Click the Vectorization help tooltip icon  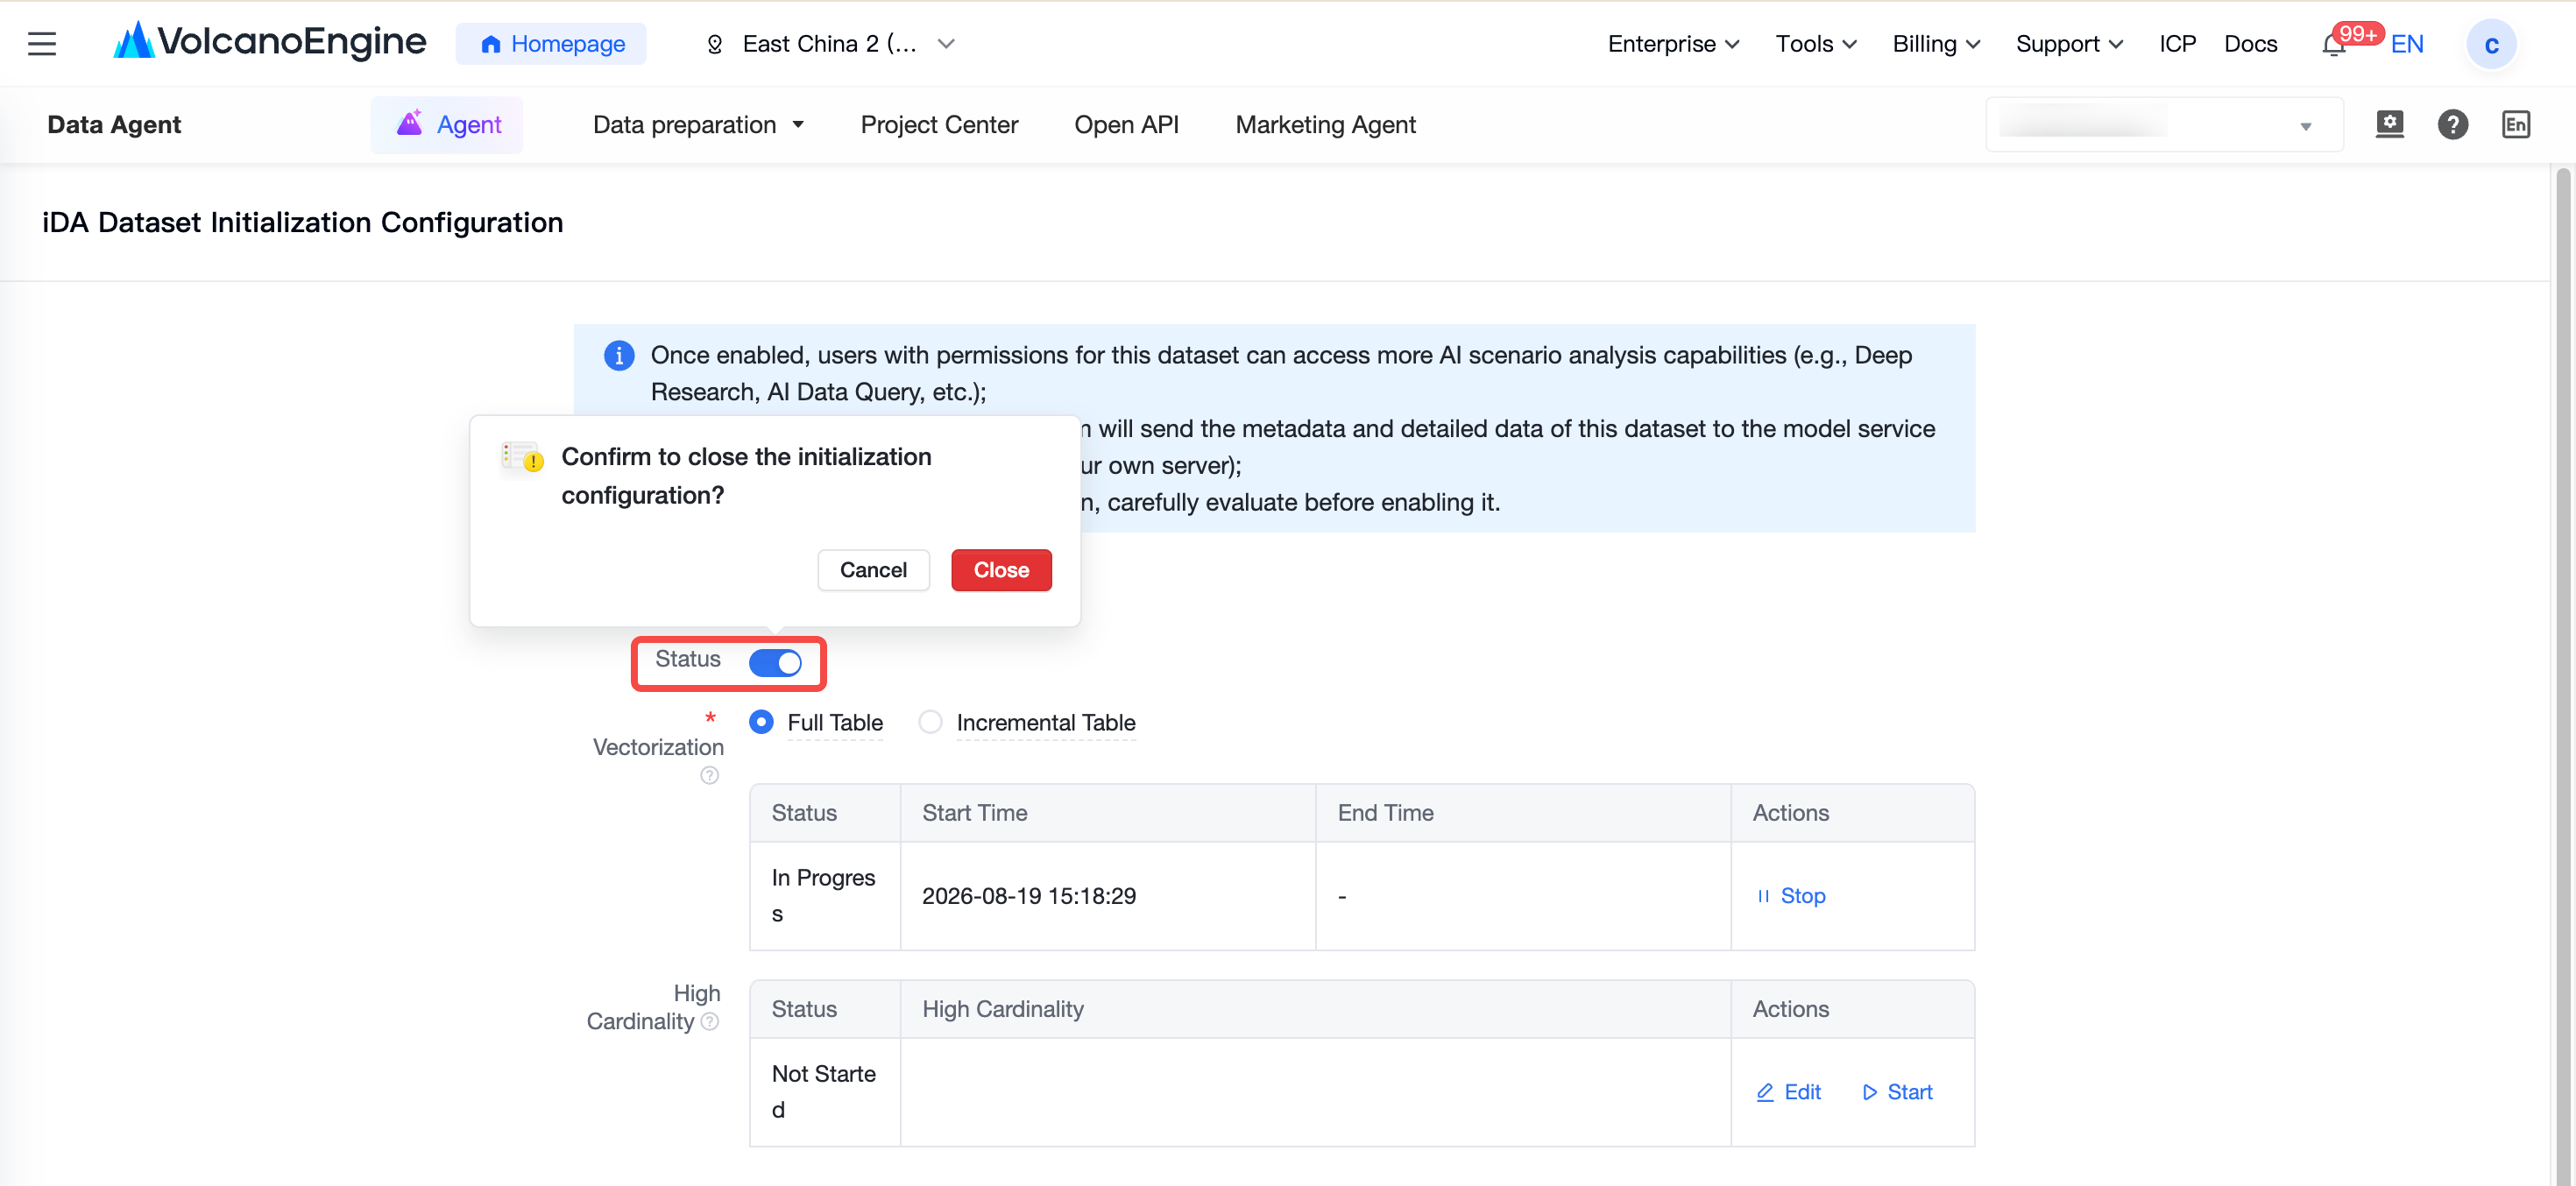pyautogui.click(x=709, y=776)
